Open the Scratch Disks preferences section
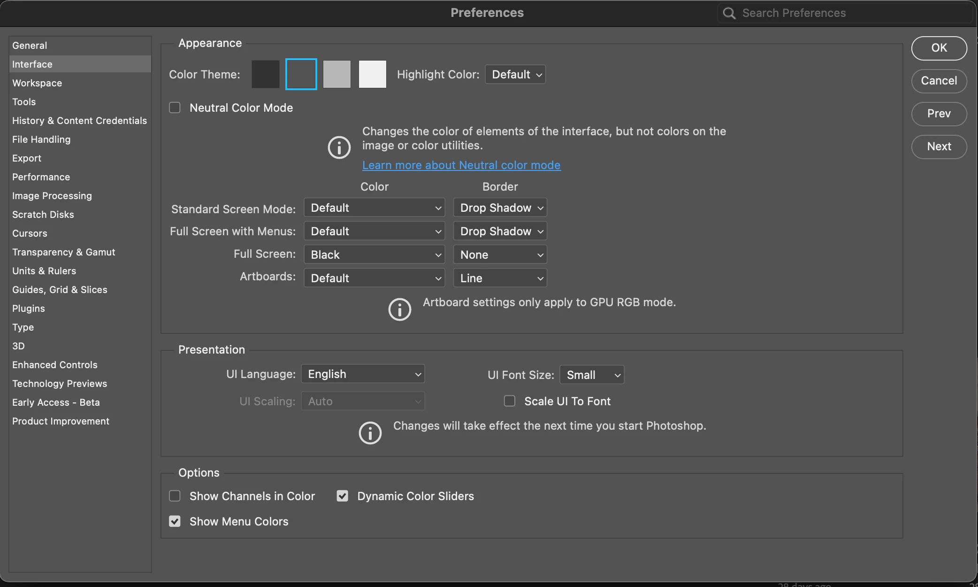This screenshot has height=587, width=978. pos(43,215)
